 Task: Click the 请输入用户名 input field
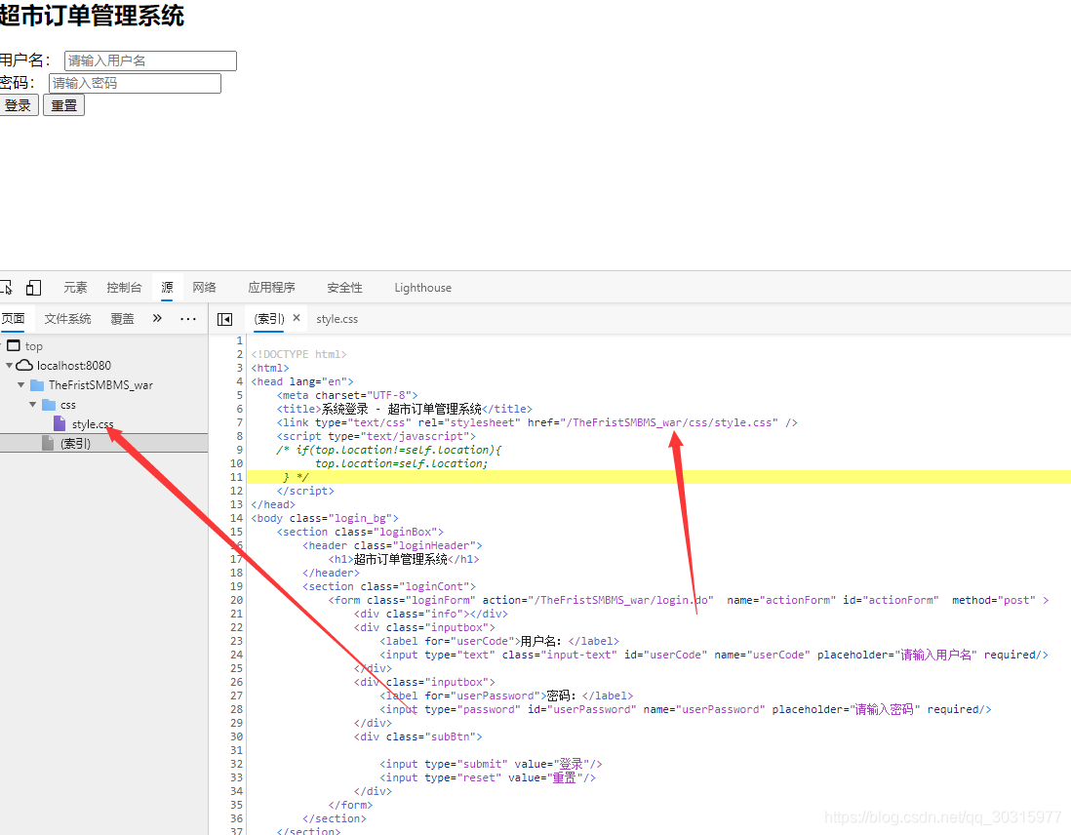click(149, 60)
